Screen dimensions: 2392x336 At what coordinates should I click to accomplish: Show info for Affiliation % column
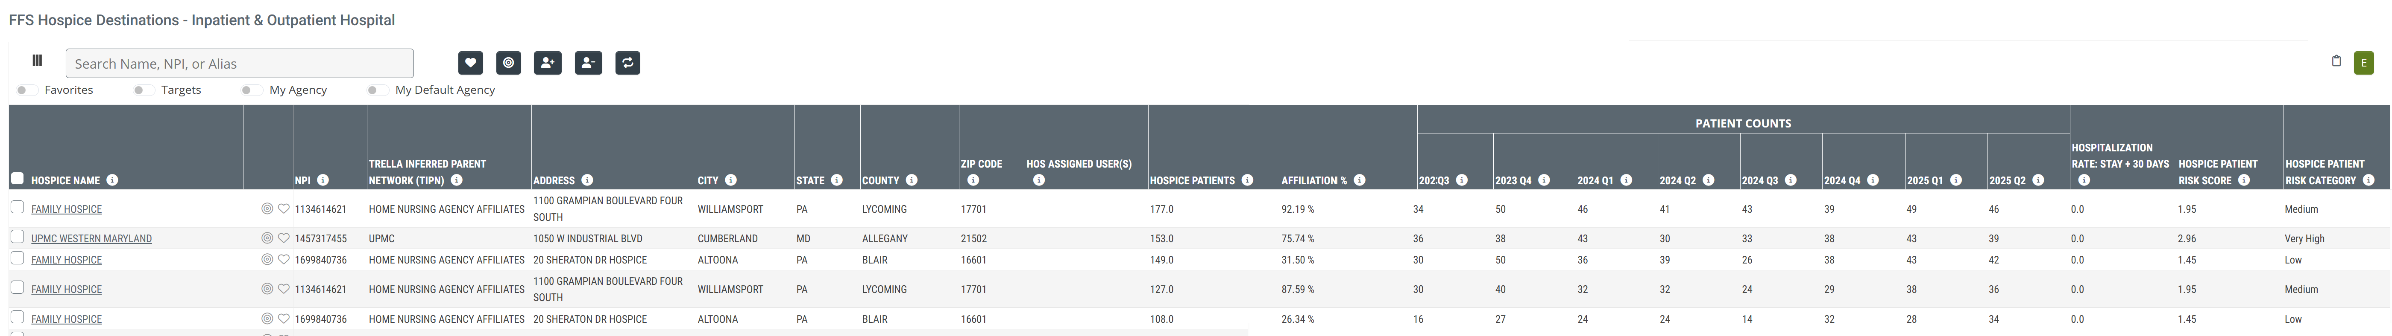point(1360,180)
